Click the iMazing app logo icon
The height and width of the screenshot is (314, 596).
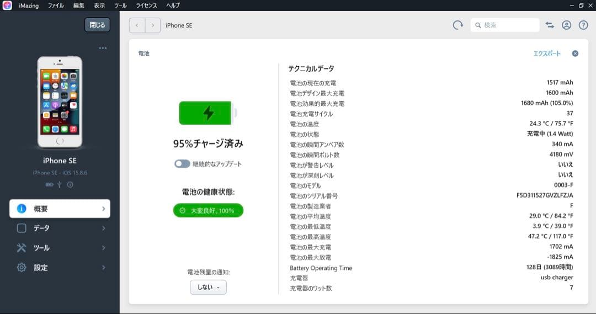[x=7, y=6]
